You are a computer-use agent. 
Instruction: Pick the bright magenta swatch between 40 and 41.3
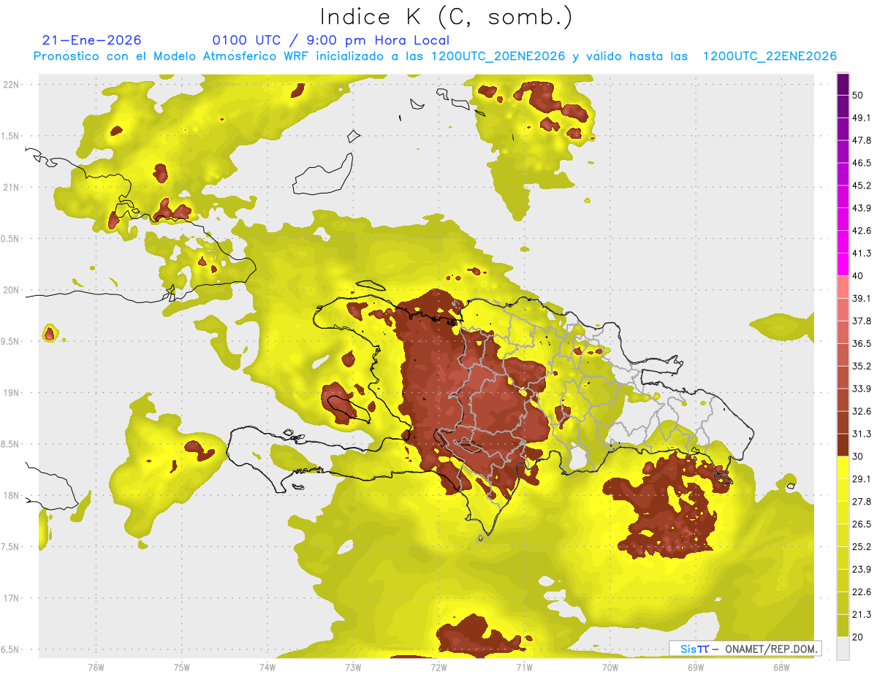(843, 264)
